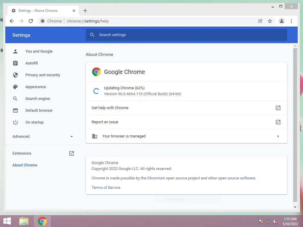
Task: Click external-link icon on Report an issue row
Action: click(x=278, y=122)
